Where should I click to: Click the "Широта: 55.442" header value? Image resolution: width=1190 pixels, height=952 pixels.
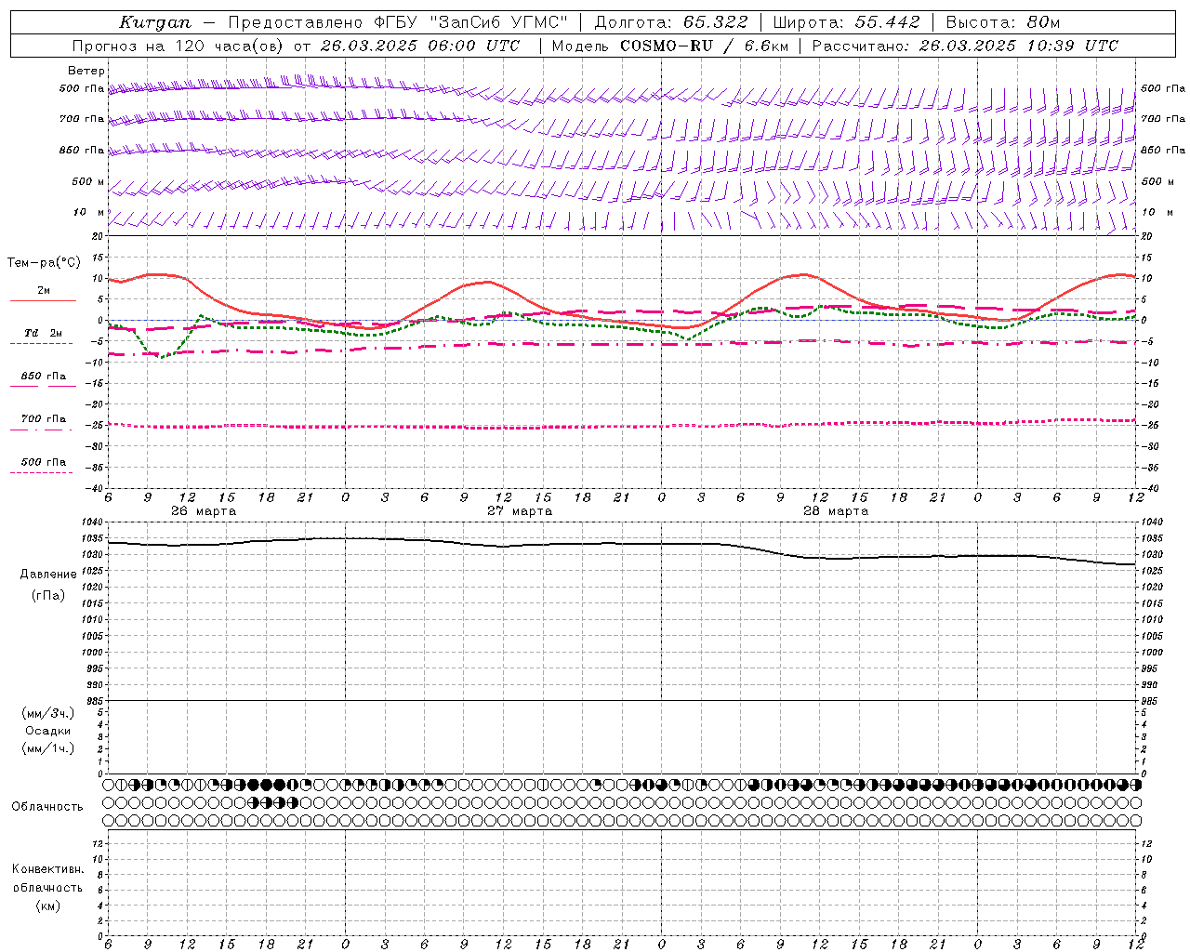pyautogui.click(x=846, y=22)
